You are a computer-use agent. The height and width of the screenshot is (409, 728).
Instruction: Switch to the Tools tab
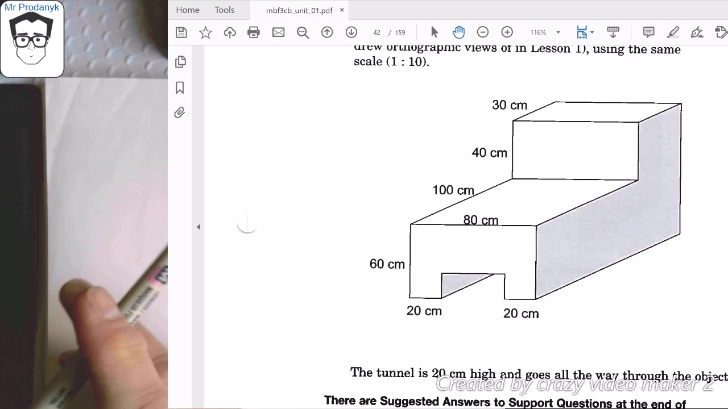pos(225,10)
